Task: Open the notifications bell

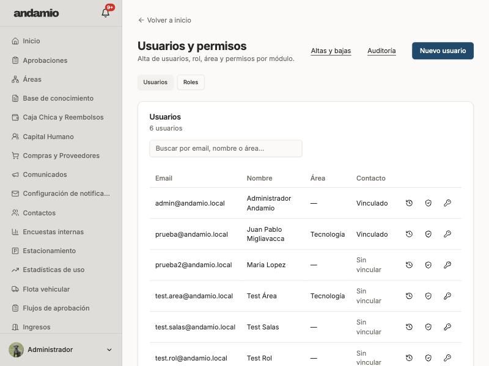Action: [x=106, y=13]
